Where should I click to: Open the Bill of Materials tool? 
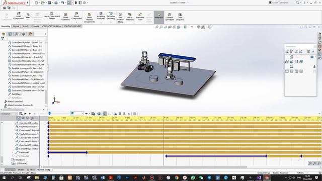point(130,17)
